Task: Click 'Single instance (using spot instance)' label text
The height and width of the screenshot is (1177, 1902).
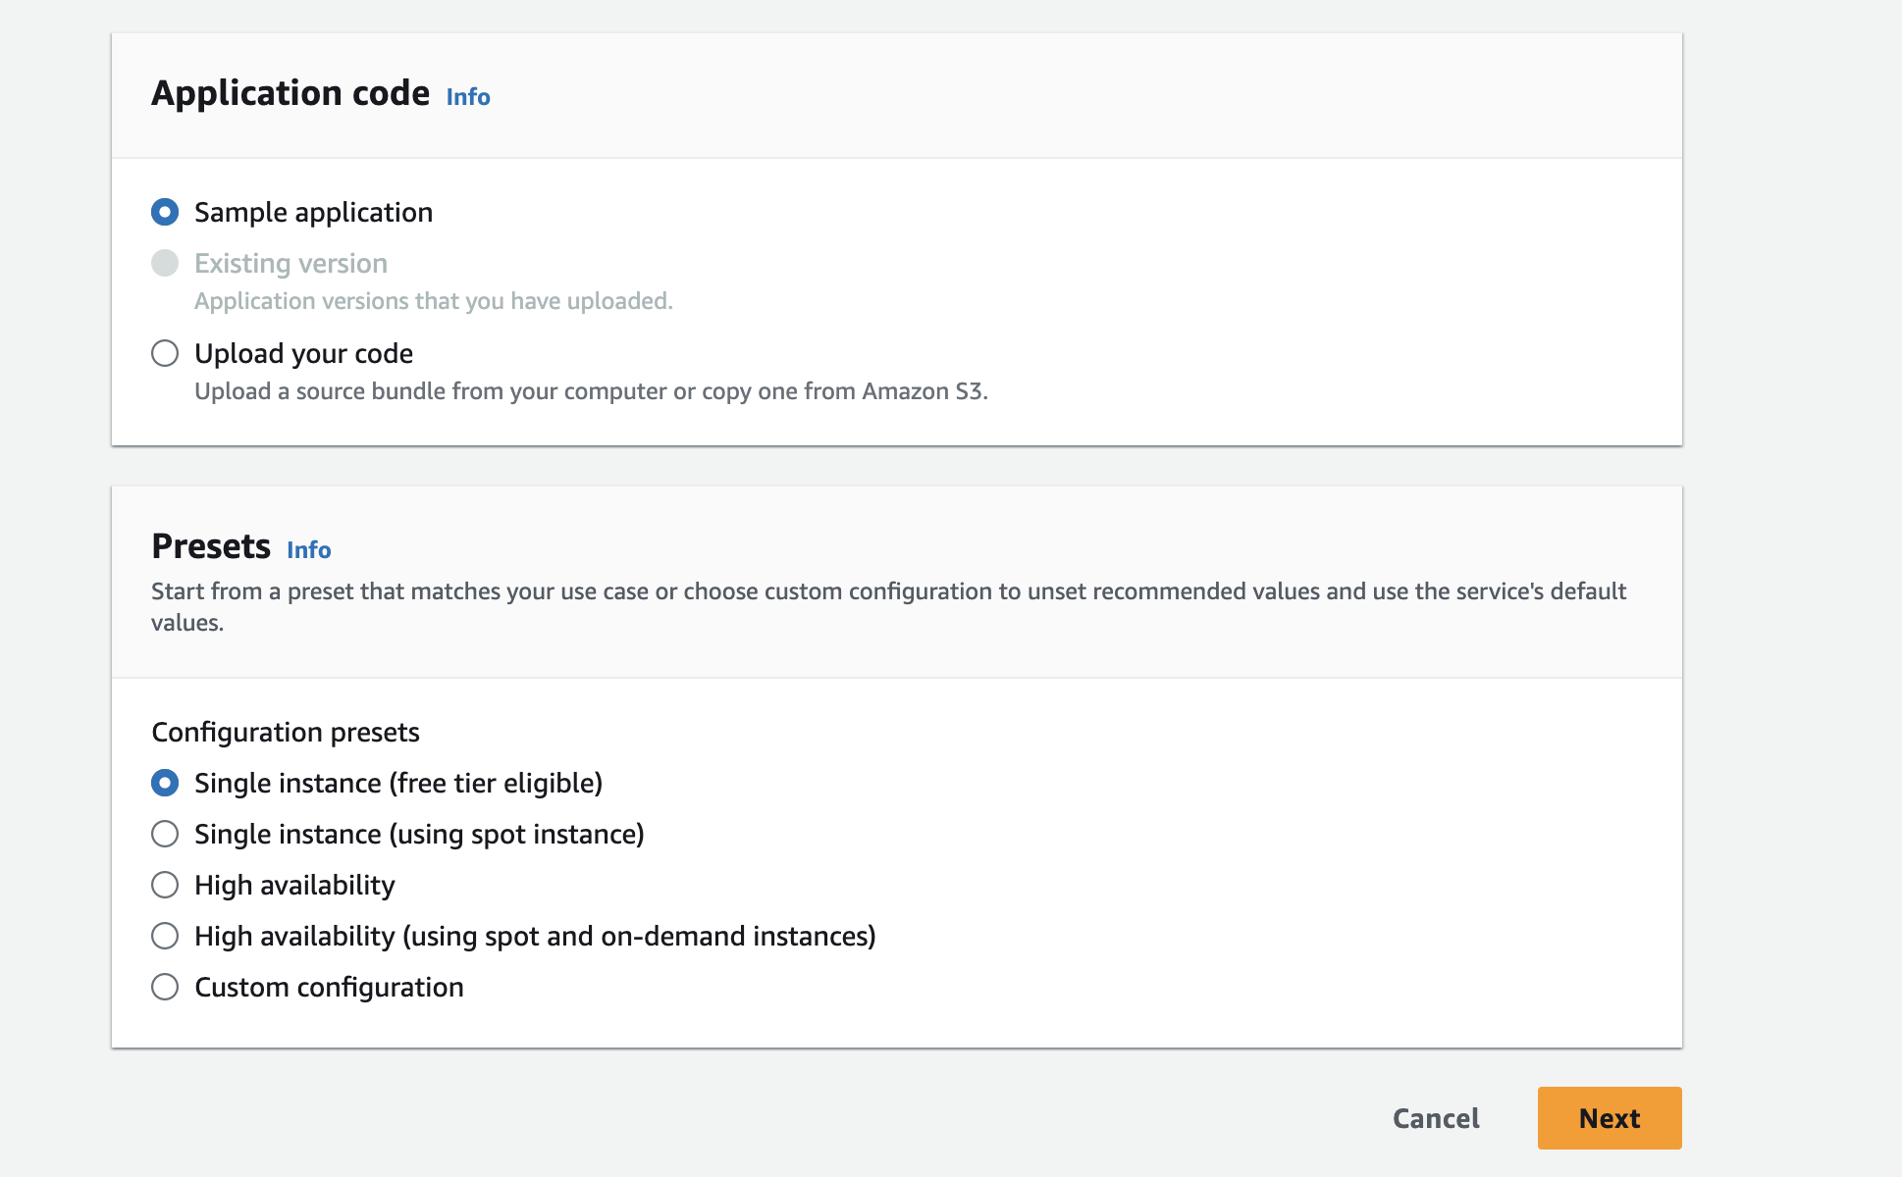Action: tap(419, 834)
